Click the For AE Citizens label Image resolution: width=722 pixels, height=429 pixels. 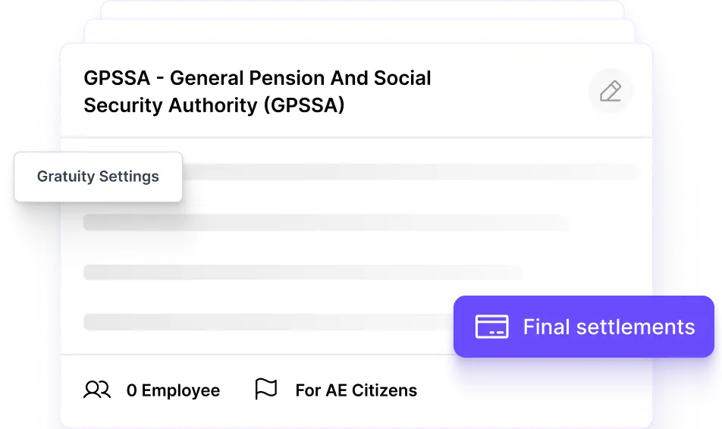pyautogui.click(x=356, y=390)
